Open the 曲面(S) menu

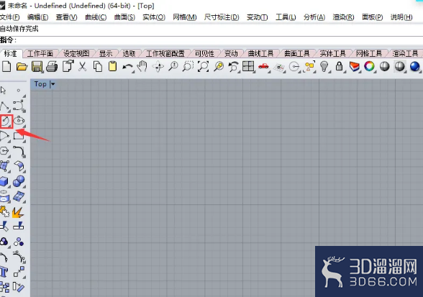124,17
